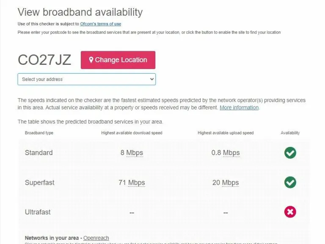Click the 20 Mbps superfast upload speed
This screenshot has height=244, width=325.
[x=226, y=183]
